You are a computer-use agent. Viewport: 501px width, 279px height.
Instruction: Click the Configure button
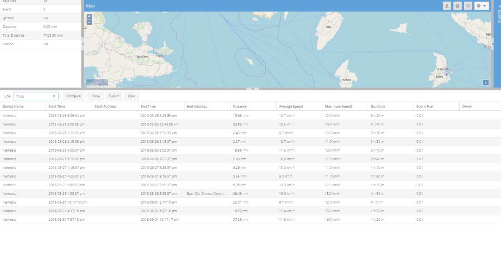pyautogui.click(x=73, y=96)
